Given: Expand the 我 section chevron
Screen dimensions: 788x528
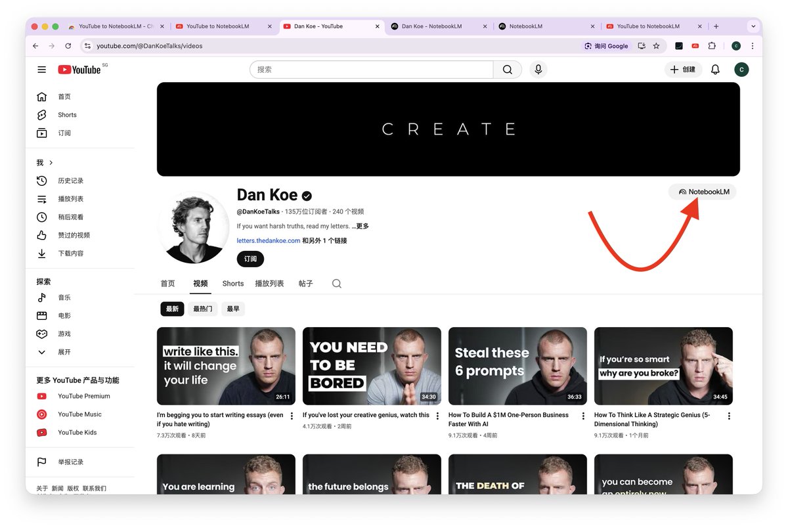Looking at the screenshot, I should (51, 163).
